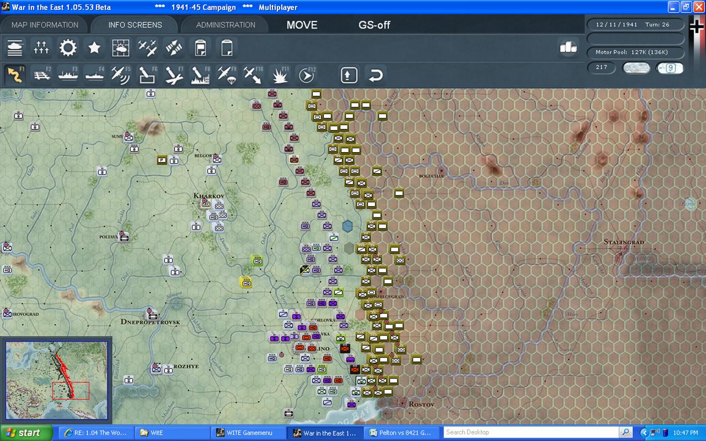
Task: Click the star victory icon
Action: point(94,48)
